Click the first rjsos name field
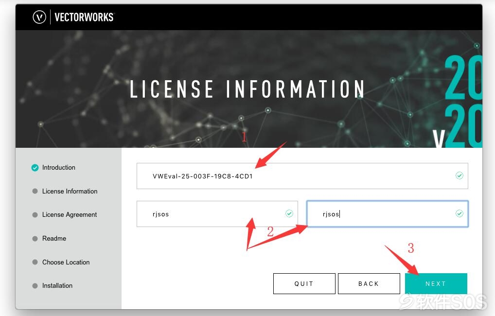Viewport: 495px width, 316px height. [217, 214]
